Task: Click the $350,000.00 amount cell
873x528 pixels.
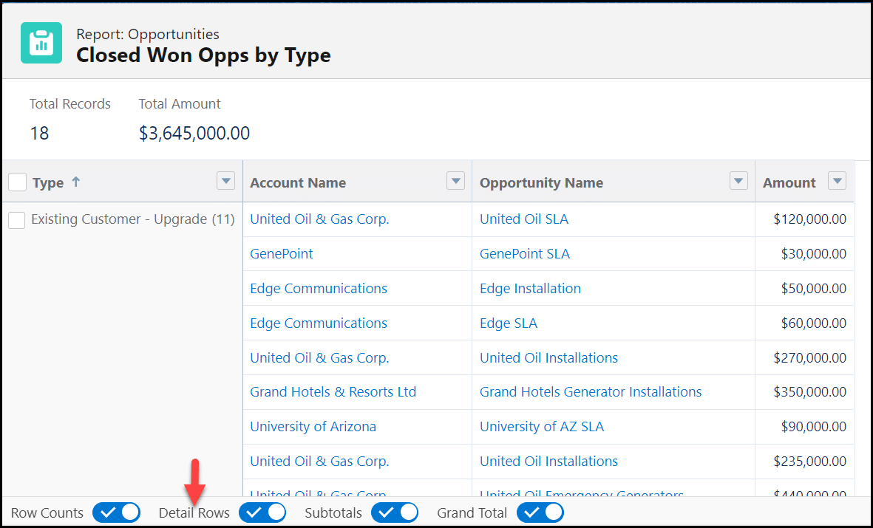Action: [x=809, y=392]
